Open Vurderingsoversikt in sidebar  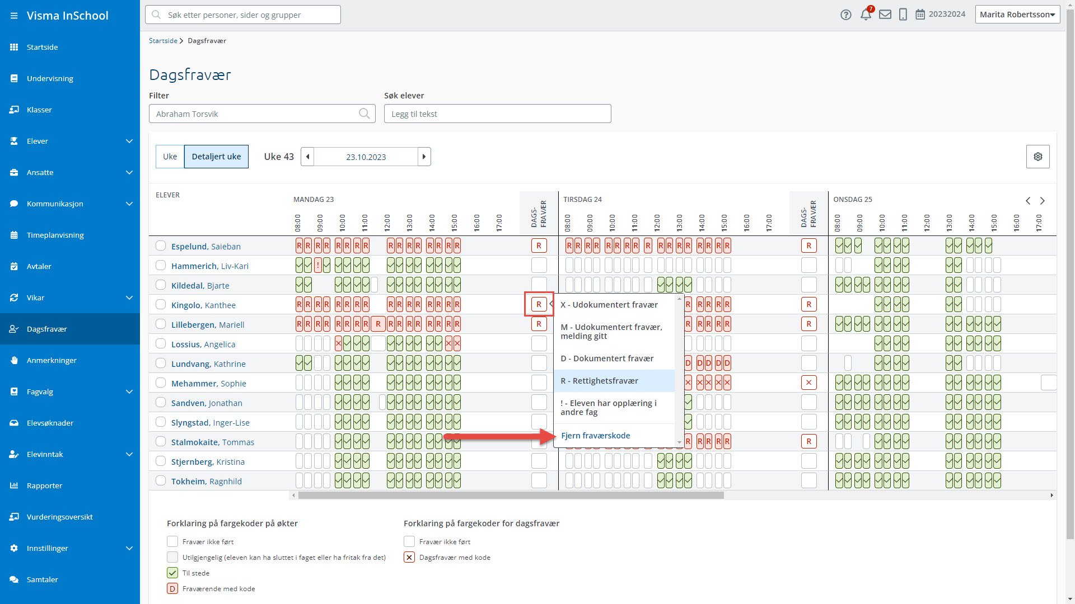[70, 517]
